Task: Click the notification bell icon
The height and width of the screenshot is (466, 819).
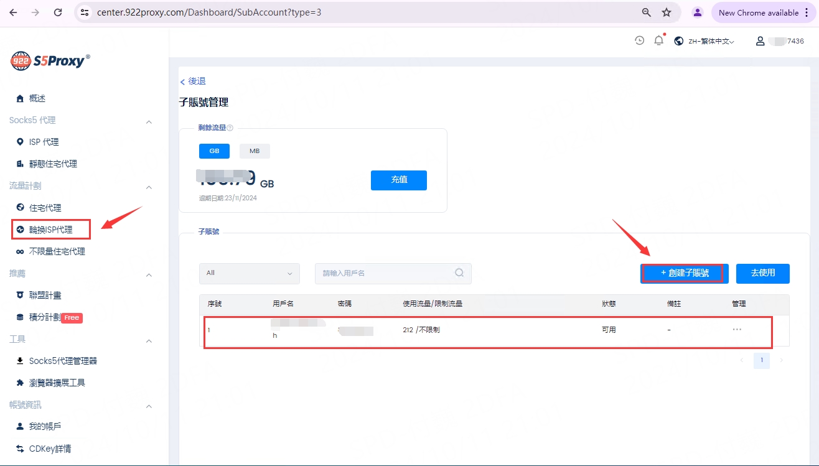Action: click(658, 41)
